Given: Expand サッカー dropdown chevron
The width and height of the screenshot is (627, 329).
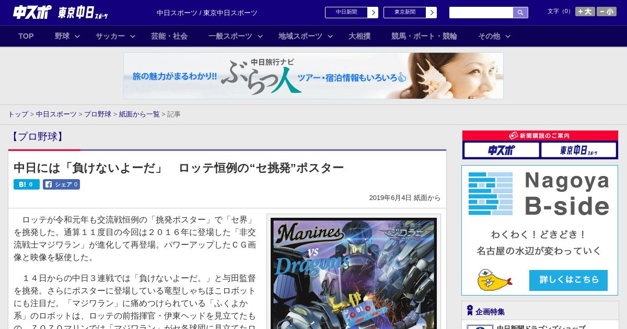Looking at the screenshot, I should (133, 36).
